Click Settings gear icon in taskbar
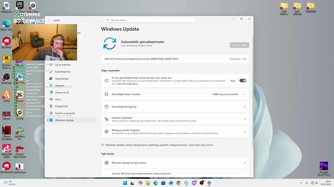 pos(209,183)
